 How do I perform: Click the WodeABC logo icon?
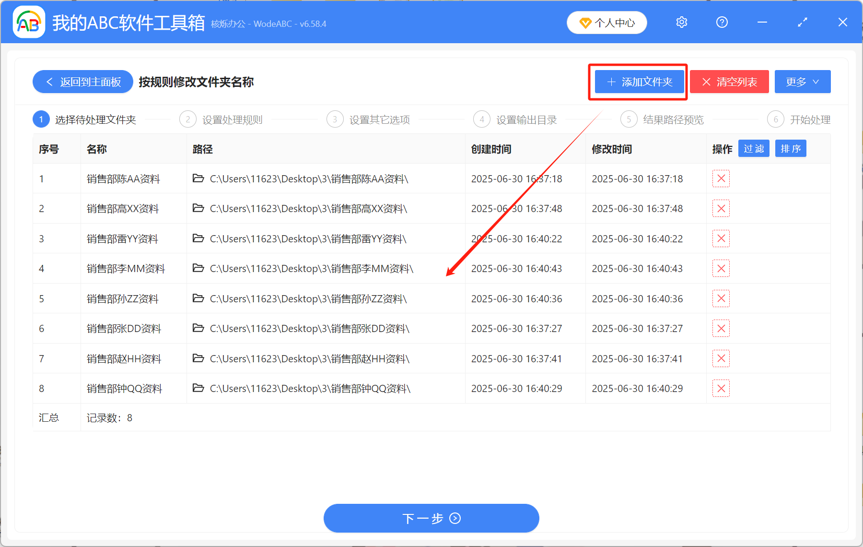(x=28, y=22)
